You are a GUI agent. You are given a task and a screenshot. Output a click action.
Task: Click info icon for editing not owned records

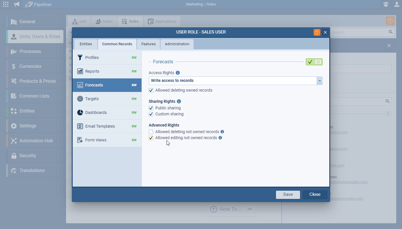(x=220, y=138)
